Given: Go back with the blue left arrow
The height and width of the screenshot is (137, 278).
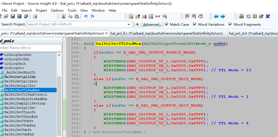Looking at the screenshot, I should [216, 17].
